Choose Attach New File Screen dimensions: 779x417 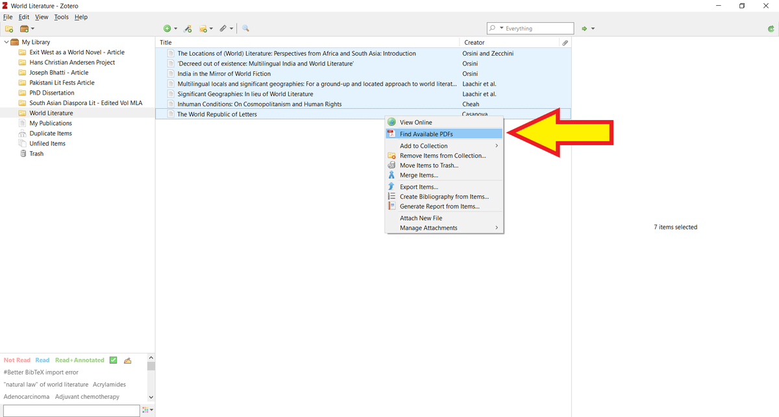click(x=444, y=218)
